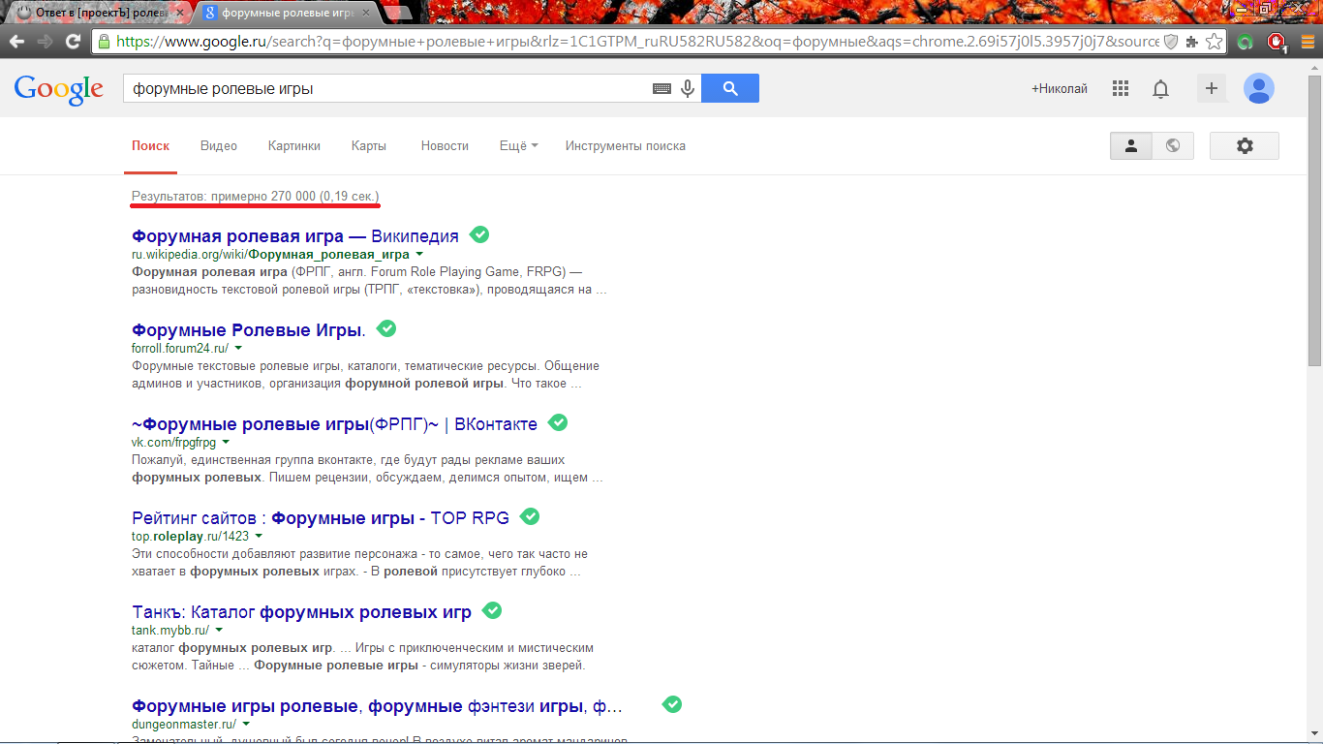Viewport: 1323px width, 744px height.
Task: Open 'Форумные Ролевые Игры.' result link
Action: (249, 329)
